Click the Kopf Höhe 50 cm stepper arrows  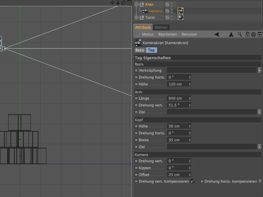click(x=190, y=126)
